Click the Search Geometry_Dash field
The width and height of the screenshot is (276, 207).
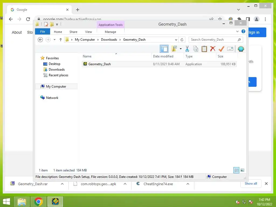pos(216,40)
